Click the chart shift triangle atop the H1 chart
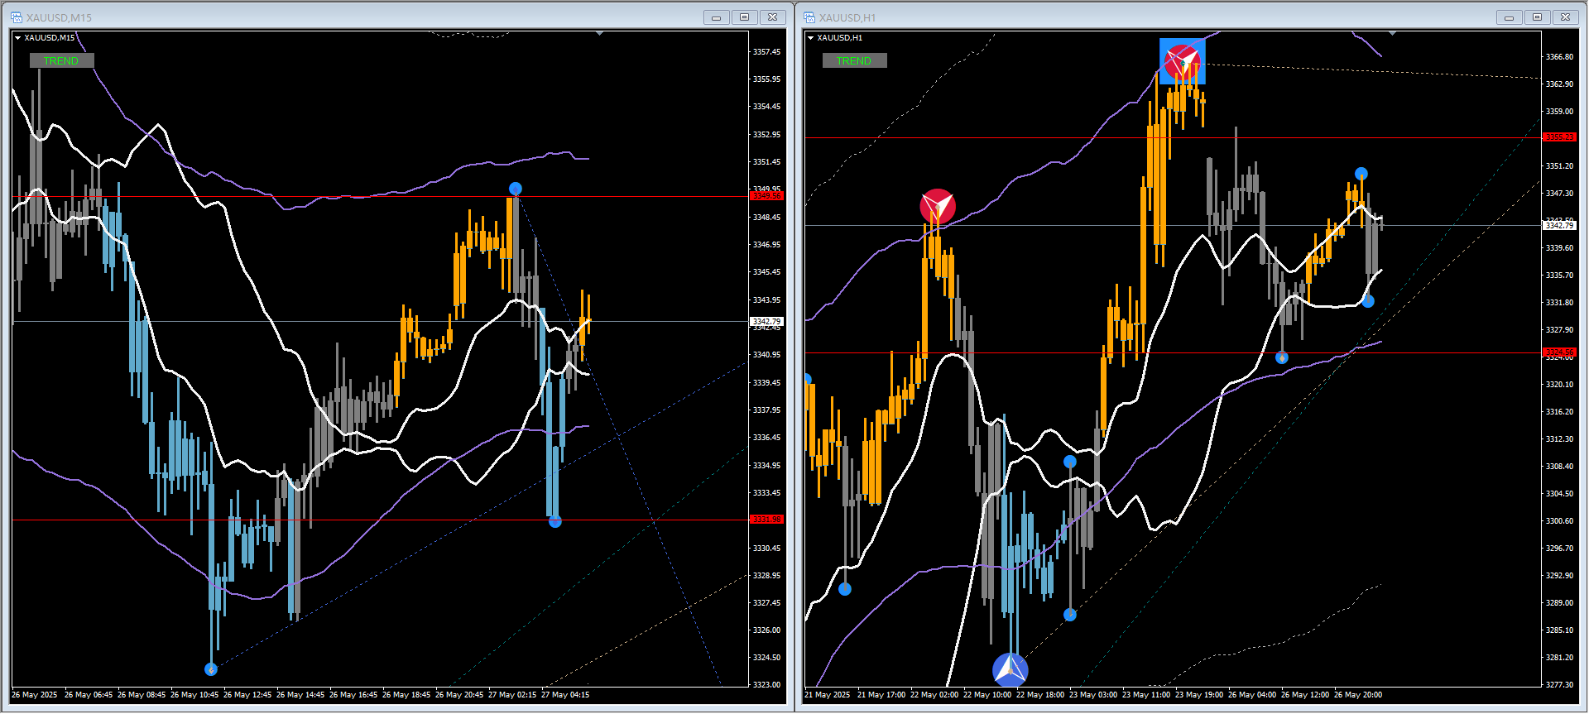 1392,33
